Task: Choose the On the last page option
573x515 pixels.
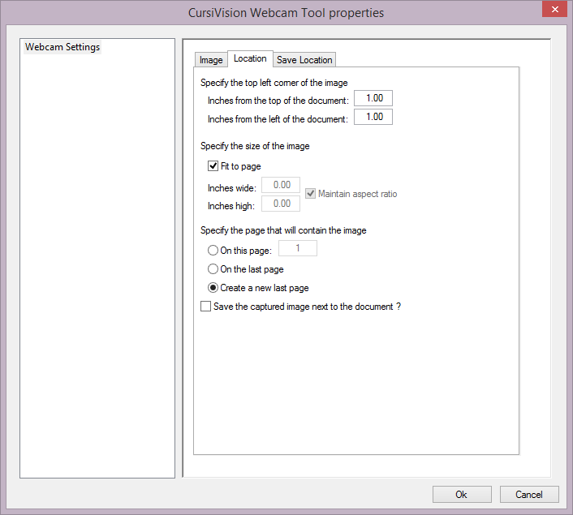Action: click(213, 269)
